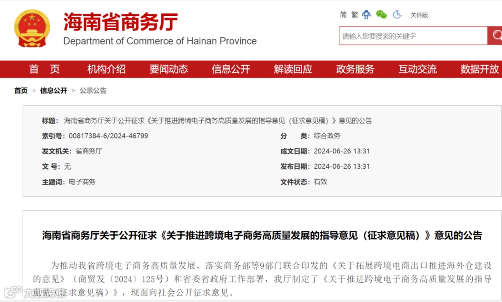The image size is (502, 302).
Task: Click the 综合政务 category value
Action: 327,136
